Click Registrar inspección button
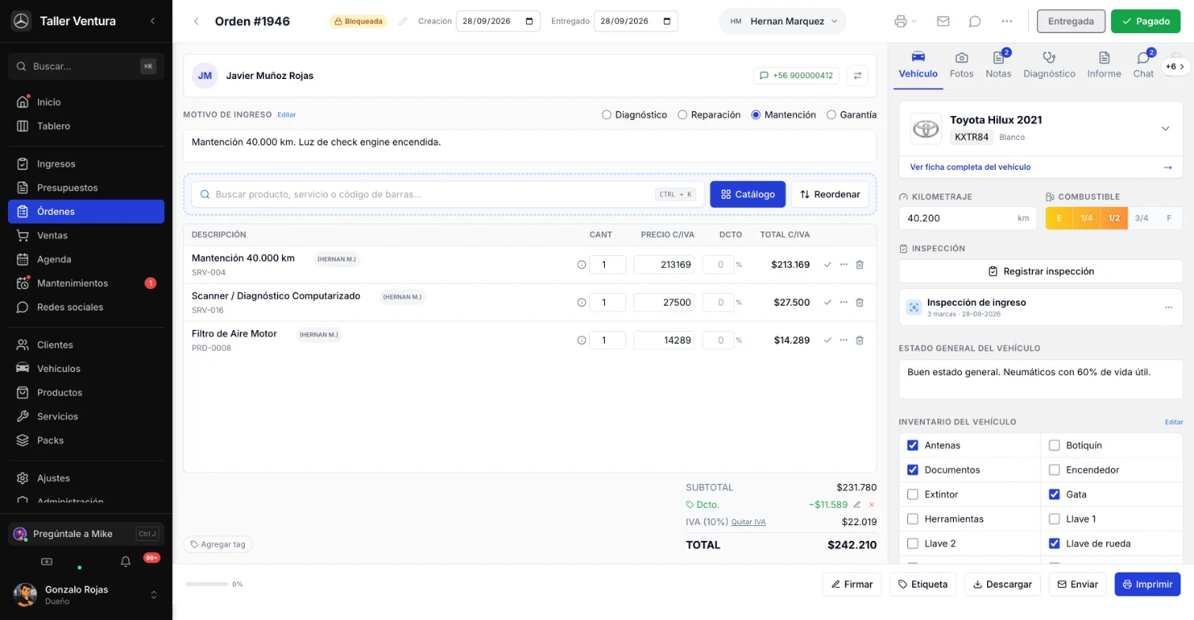The image size is (1194, 620). click(1041, 271)
